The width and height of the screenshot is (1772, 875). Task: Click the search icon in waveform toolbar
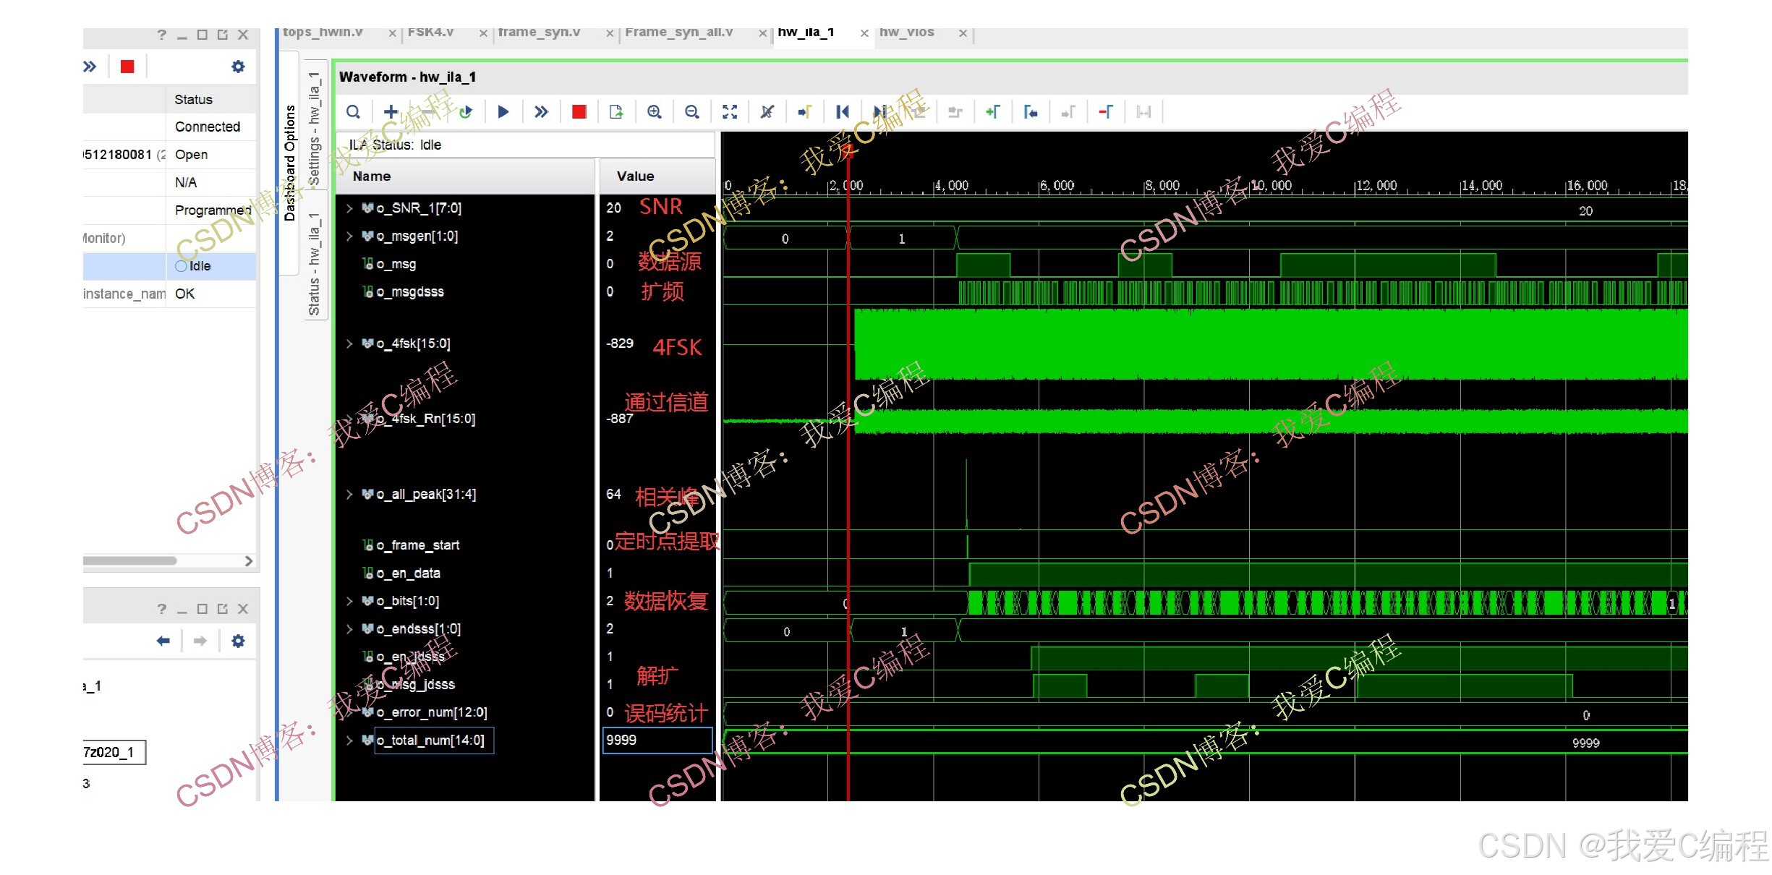[353, 112]
